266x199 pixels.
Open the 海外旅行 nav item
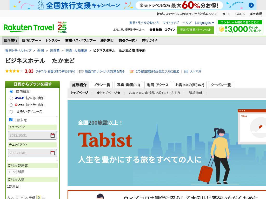click(107, 40)
